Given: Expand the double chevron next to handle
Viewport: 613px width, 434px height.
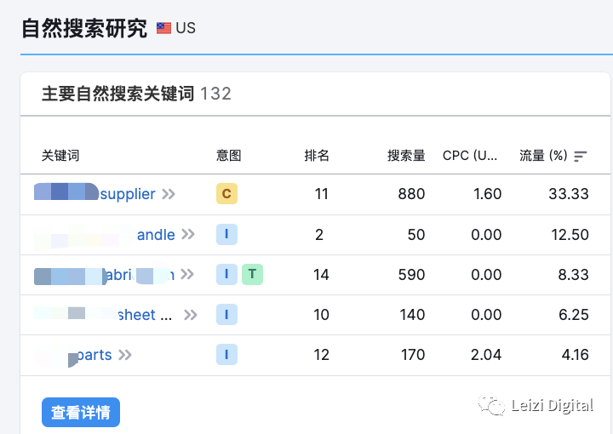Looking at the screenshot, I should coord(188,234).
